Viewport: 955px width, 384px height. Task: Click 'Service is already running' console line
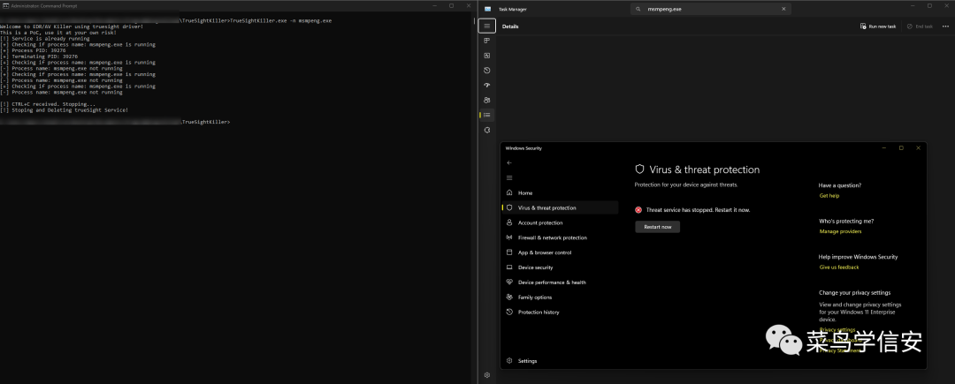pyautogui.click(x=45, y=38)
